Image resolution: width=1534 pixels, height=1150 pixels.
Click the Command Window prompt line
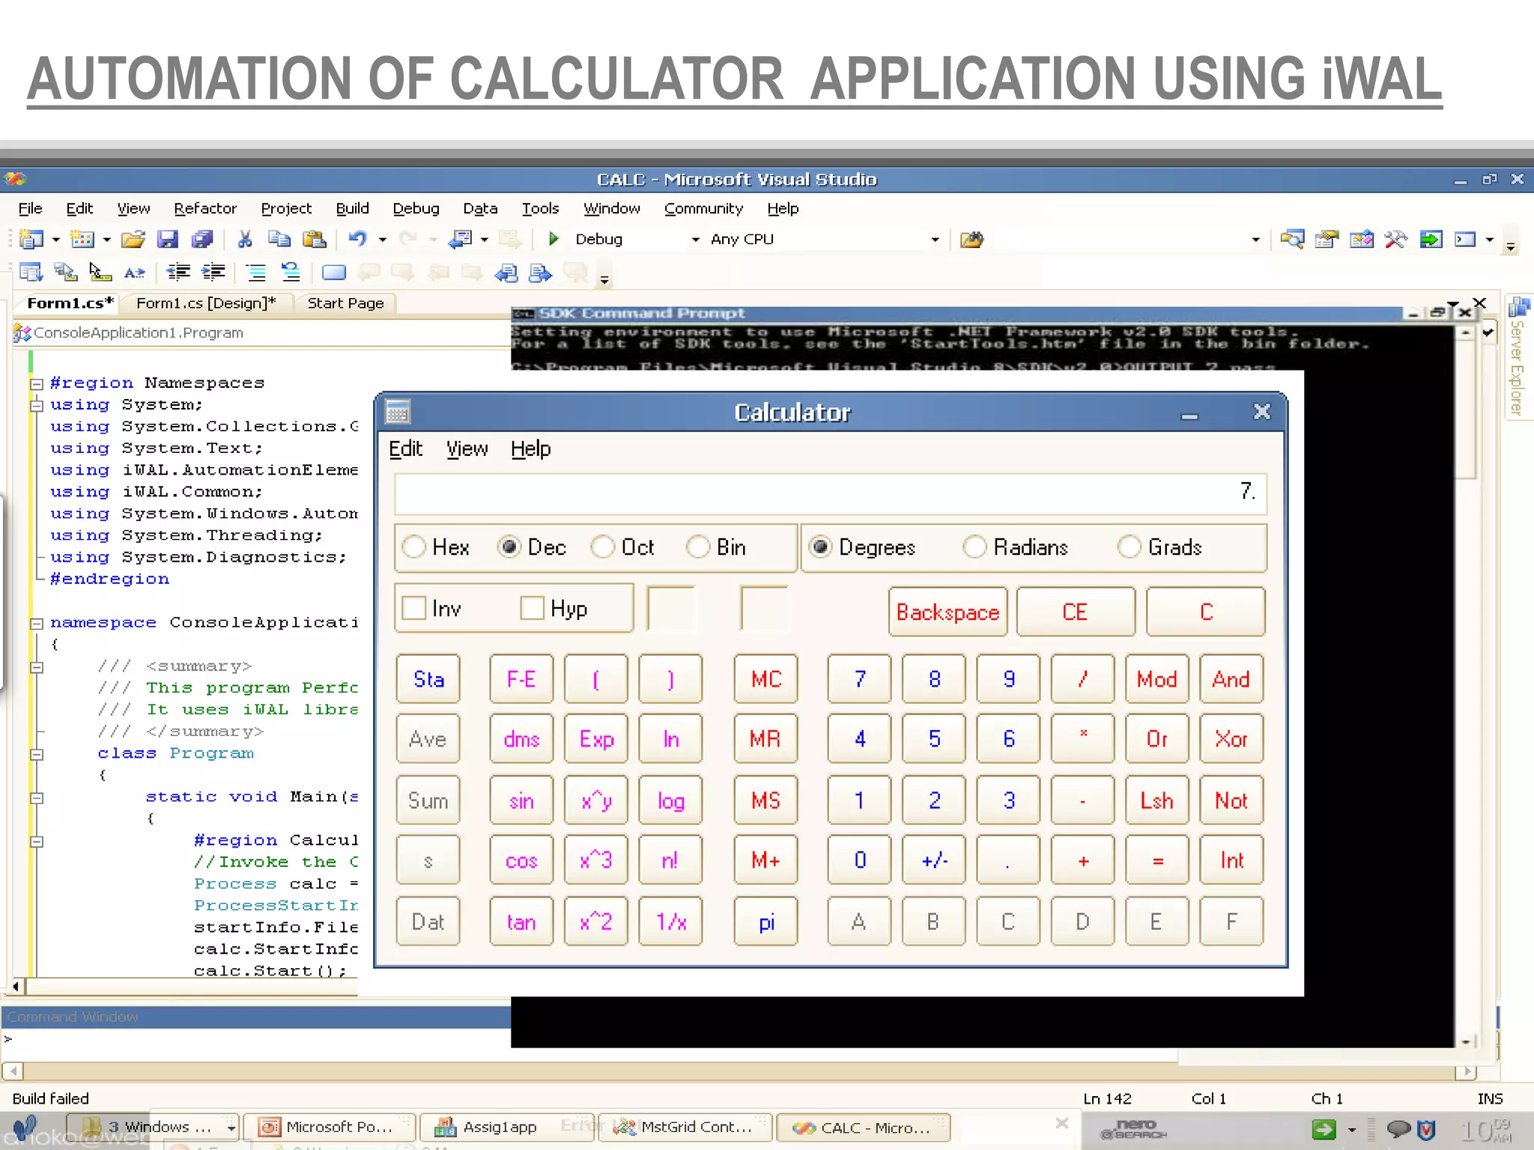pyautogui.click(x=255, y=1039)
